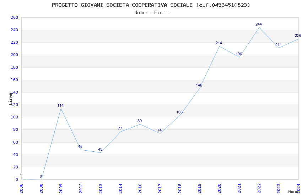Click the x-axis year label 2018
This screenshot has width=302, height=195.
(x=180, y=188)
